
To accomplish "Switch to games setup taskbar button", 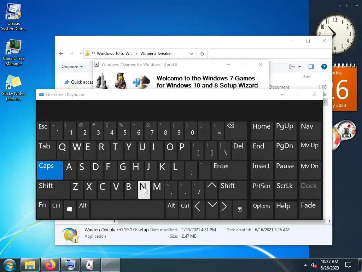I will click(90, 265).
